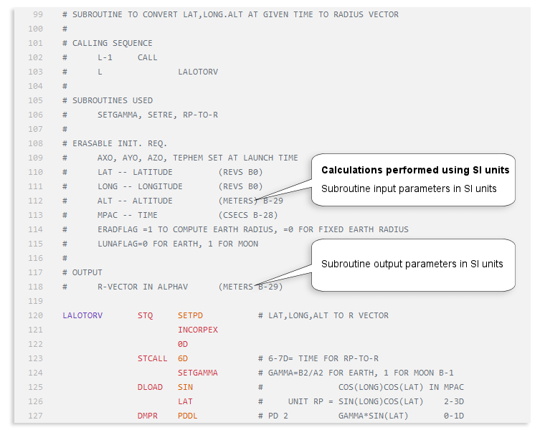This screenshot has width=545, height=430.
Task: Click line number 127 in the gutter
Action: 35,416
